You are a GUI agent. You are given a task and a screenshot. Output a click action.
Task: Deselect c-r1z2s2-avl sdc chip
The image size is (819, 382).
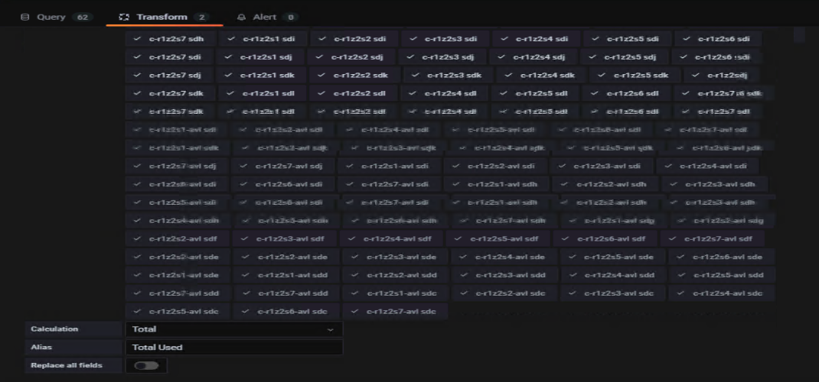504,293
